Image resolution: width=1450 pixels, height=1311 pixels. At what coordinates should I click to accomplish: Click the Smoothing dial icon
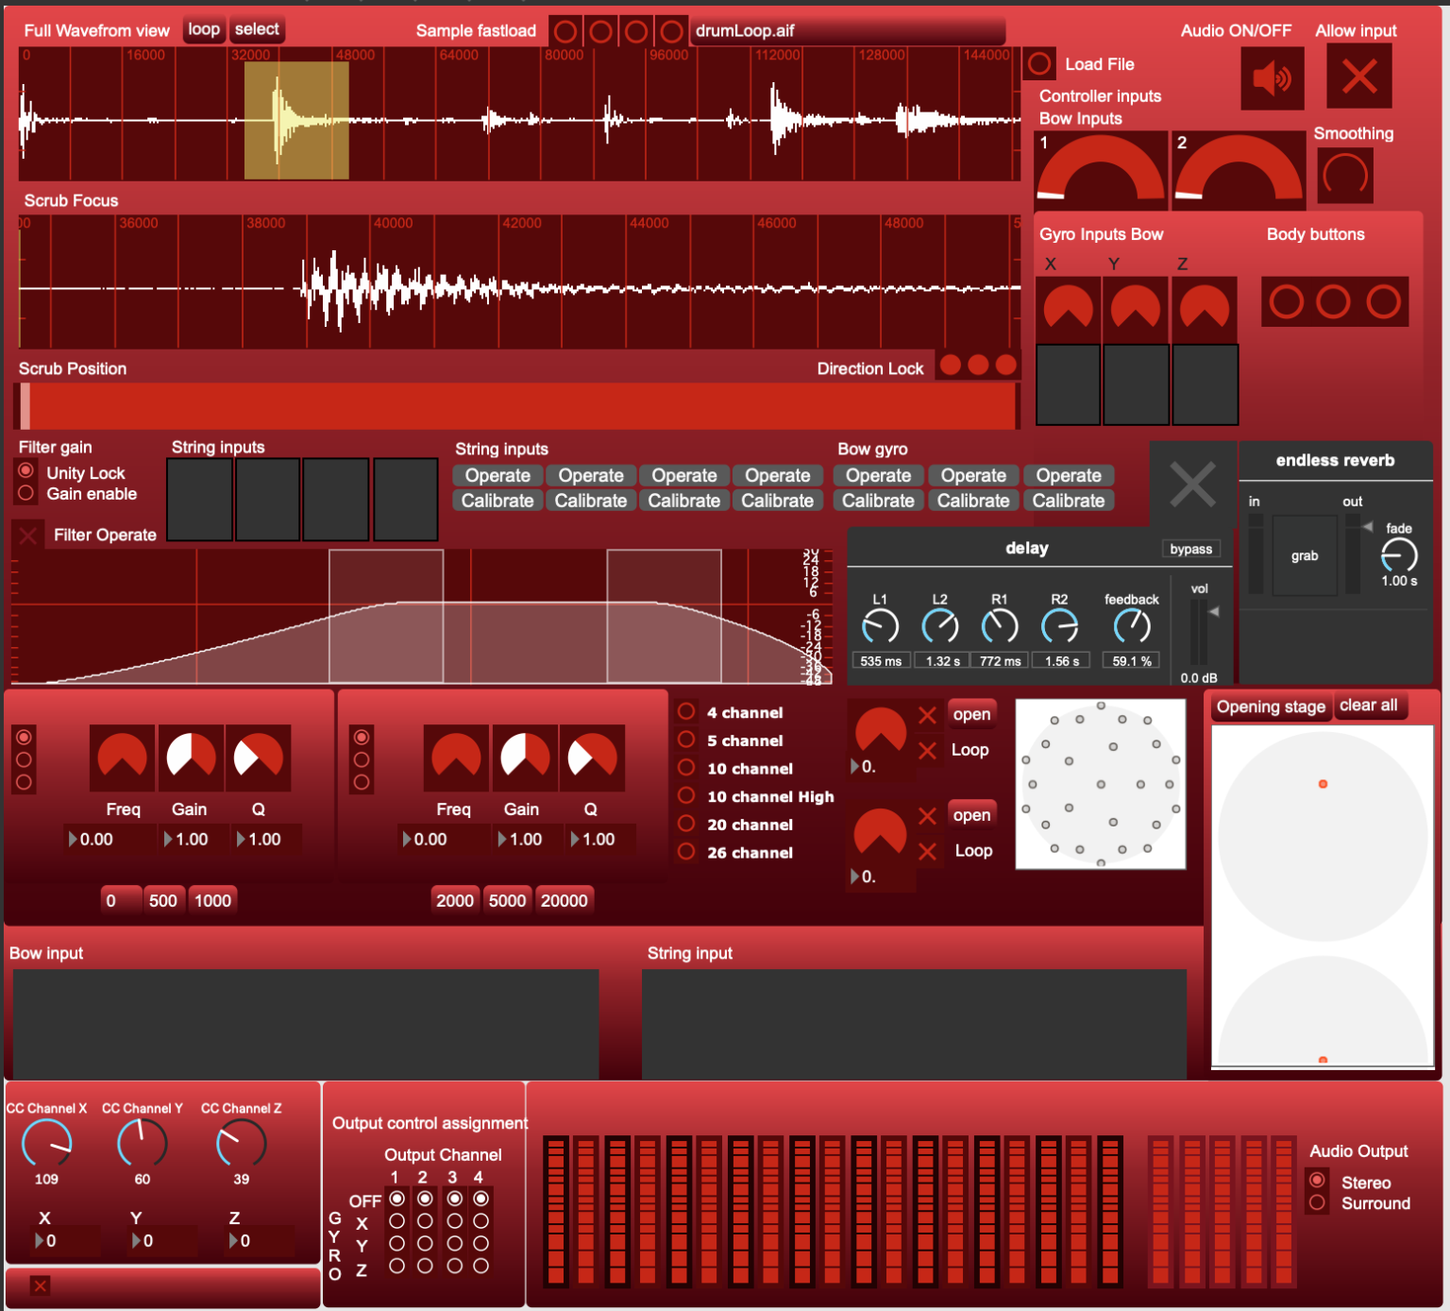[x=1345, y=176]
